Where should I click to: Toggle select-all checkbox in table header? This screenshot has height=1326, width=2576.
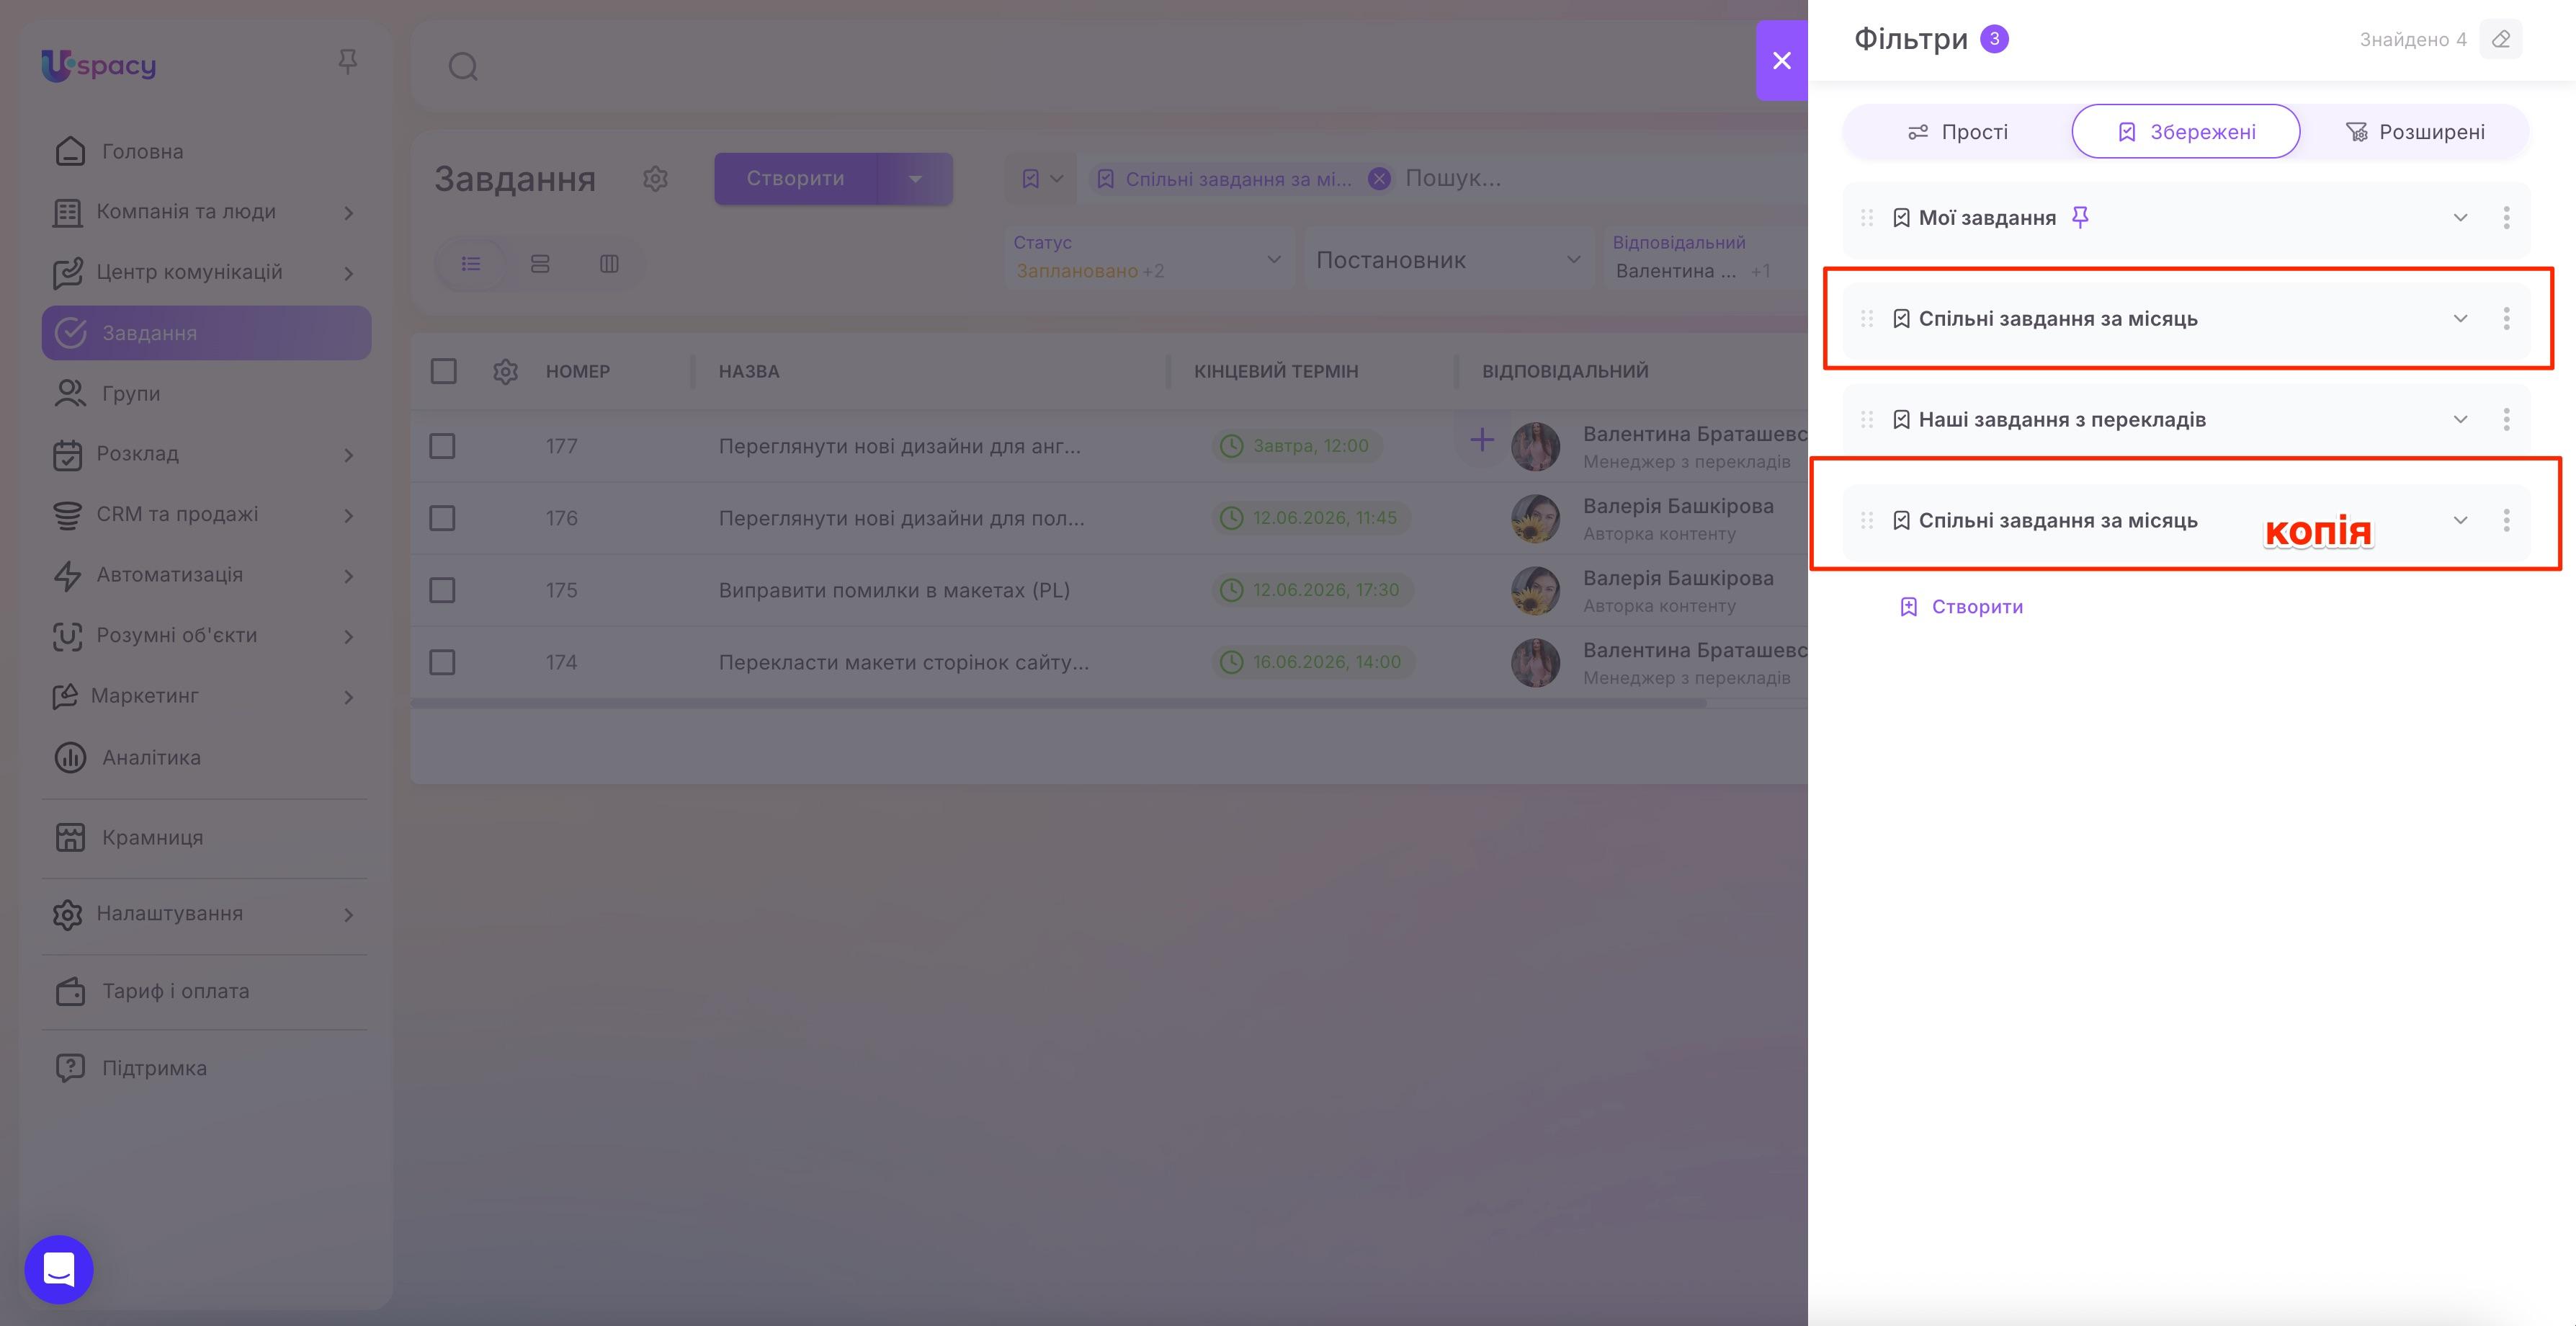(x=443, y=371)
